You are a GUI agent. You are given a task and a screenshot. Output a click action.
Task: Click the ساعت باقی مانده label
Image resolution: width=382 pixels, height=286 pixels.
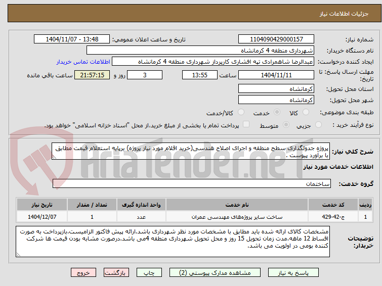[x=50, y=75]
